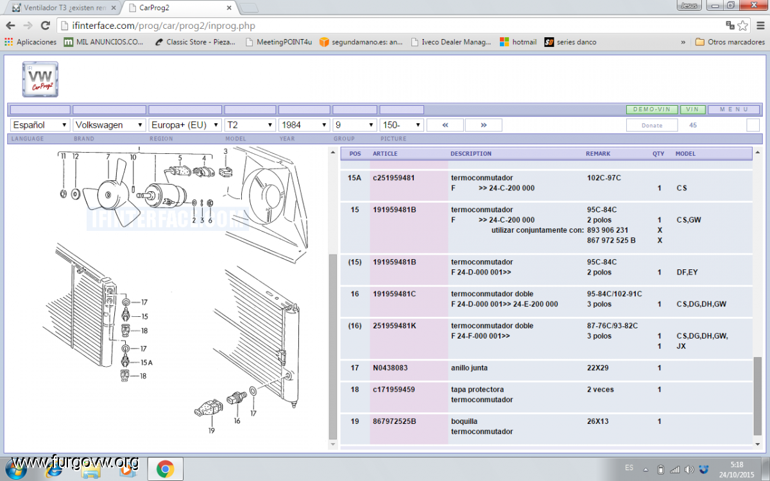The height and width of the screenshot is (481, 770).
Task: Bookmark page with star icon
Action: (743, 26)
